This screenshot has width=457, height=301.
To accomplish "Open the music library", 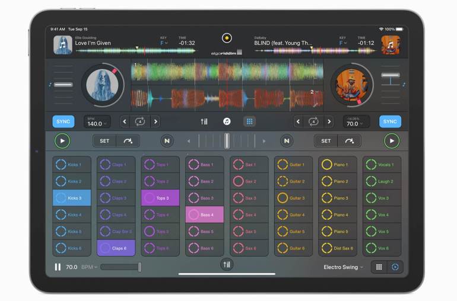I will point(227,121).
